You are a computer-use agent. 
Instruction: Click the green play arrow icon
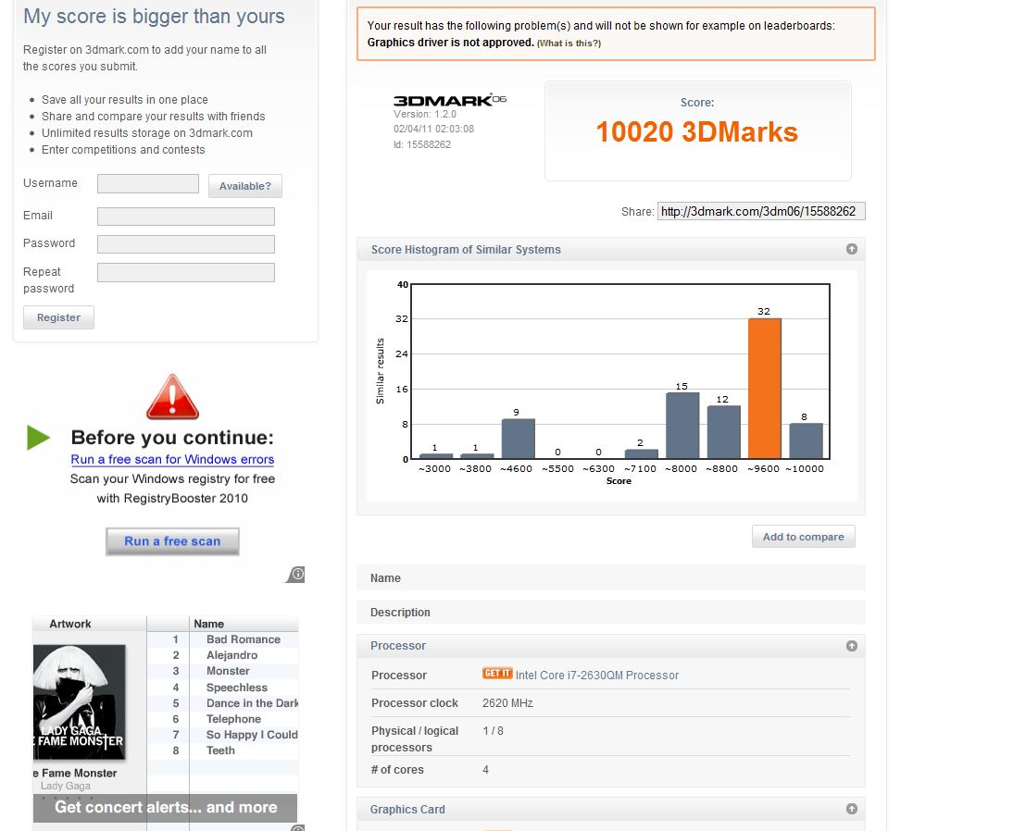[x=38, y=437]
